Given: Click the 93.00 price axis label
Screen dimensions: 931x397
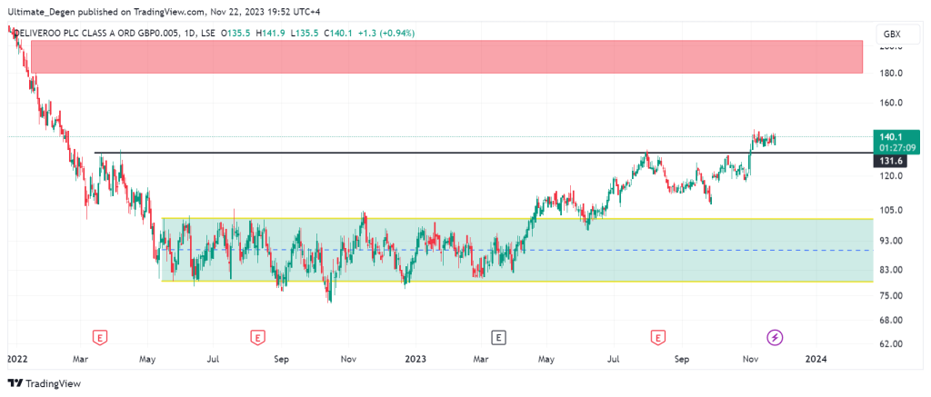Looking at the screenshot, I should (x=891, y=241).
